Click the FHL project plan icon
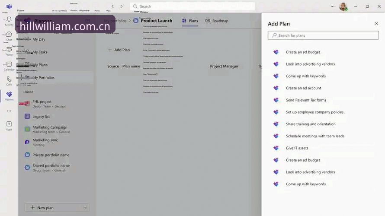Image resolution: width=385 pixels, height=216 pixels. coord(27,104)
